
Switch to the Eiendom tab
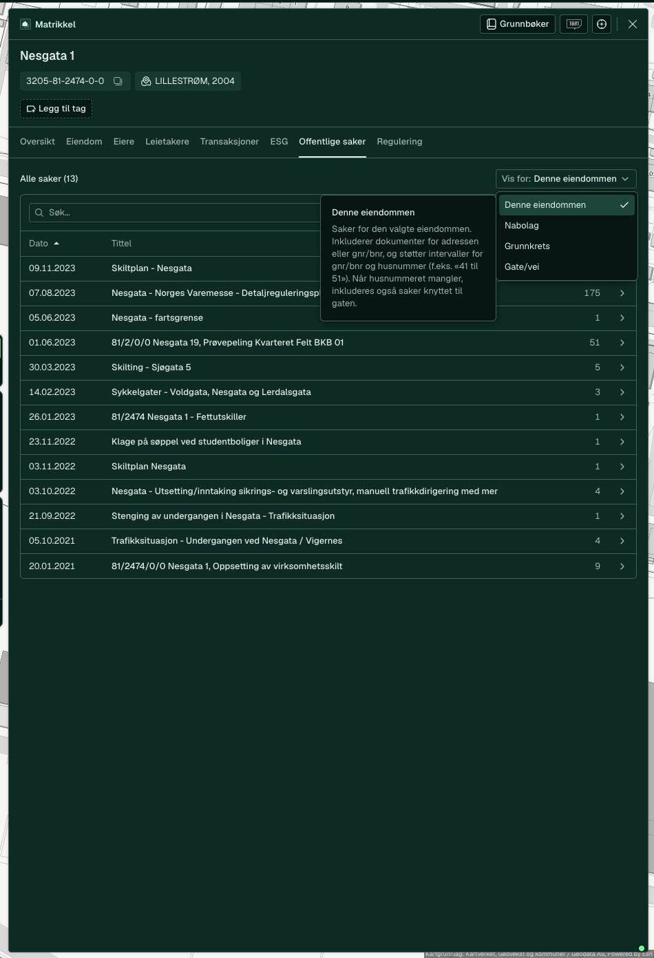click(x=84, y=142)
